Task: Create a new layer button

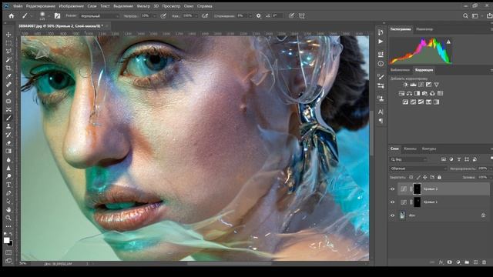Action: click(x=475, y=262)
